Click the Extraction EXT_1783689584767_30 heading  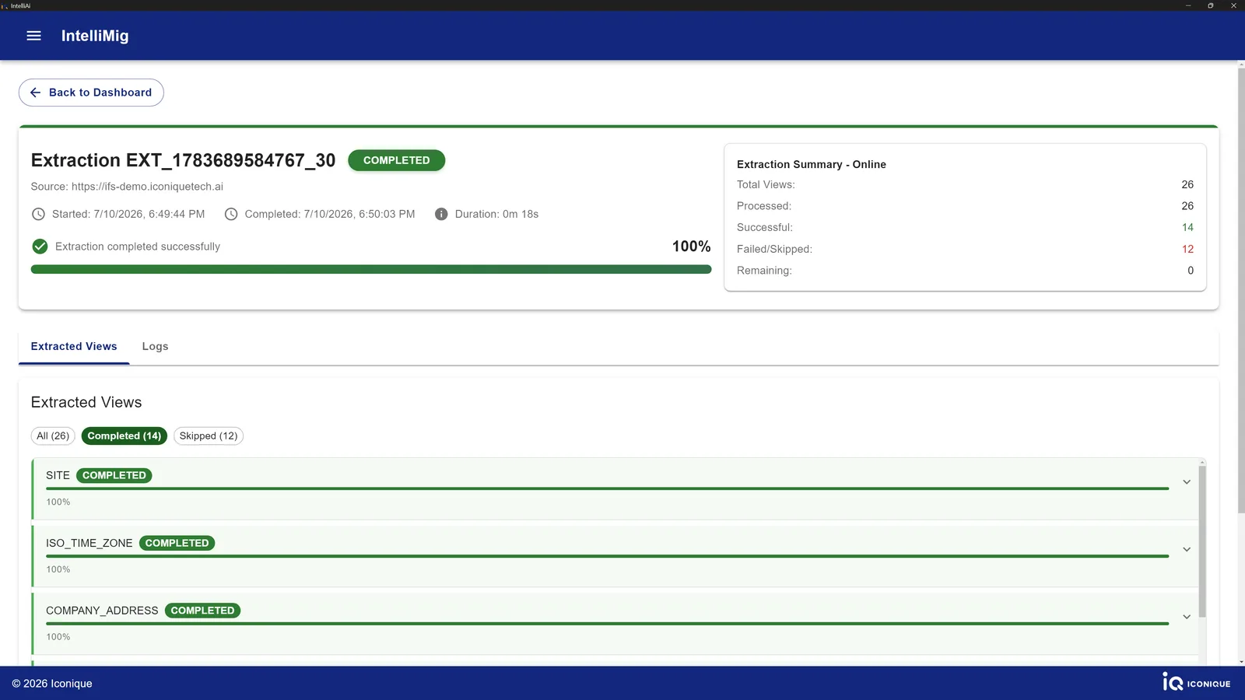tap(184, 160)
